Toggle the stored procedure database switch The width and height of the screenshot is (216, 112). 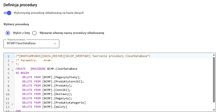(7, 13)
